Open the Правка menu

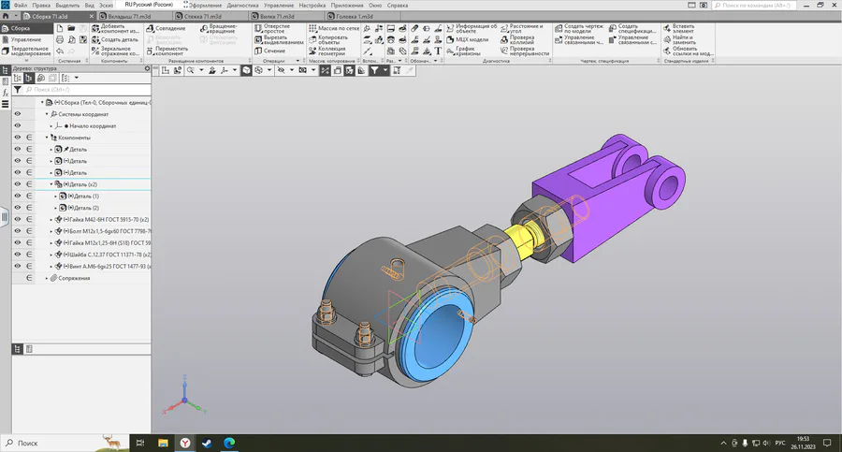pyautogui.click(x=41, y=6)
